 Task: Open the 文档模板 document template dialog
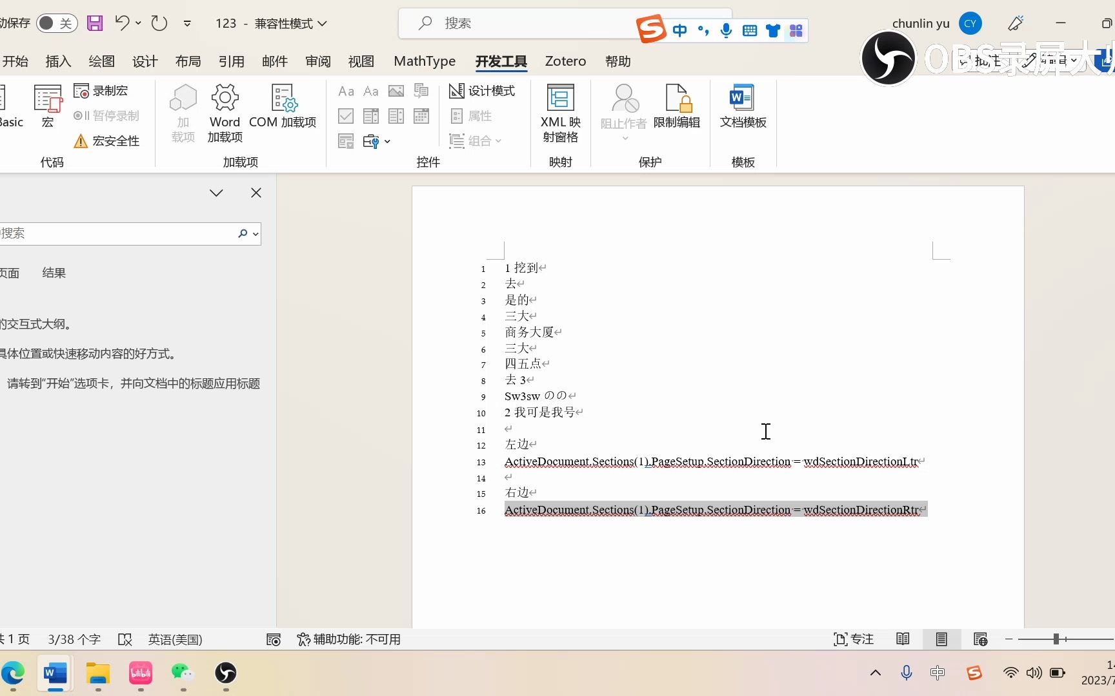[x=742, y=110]
